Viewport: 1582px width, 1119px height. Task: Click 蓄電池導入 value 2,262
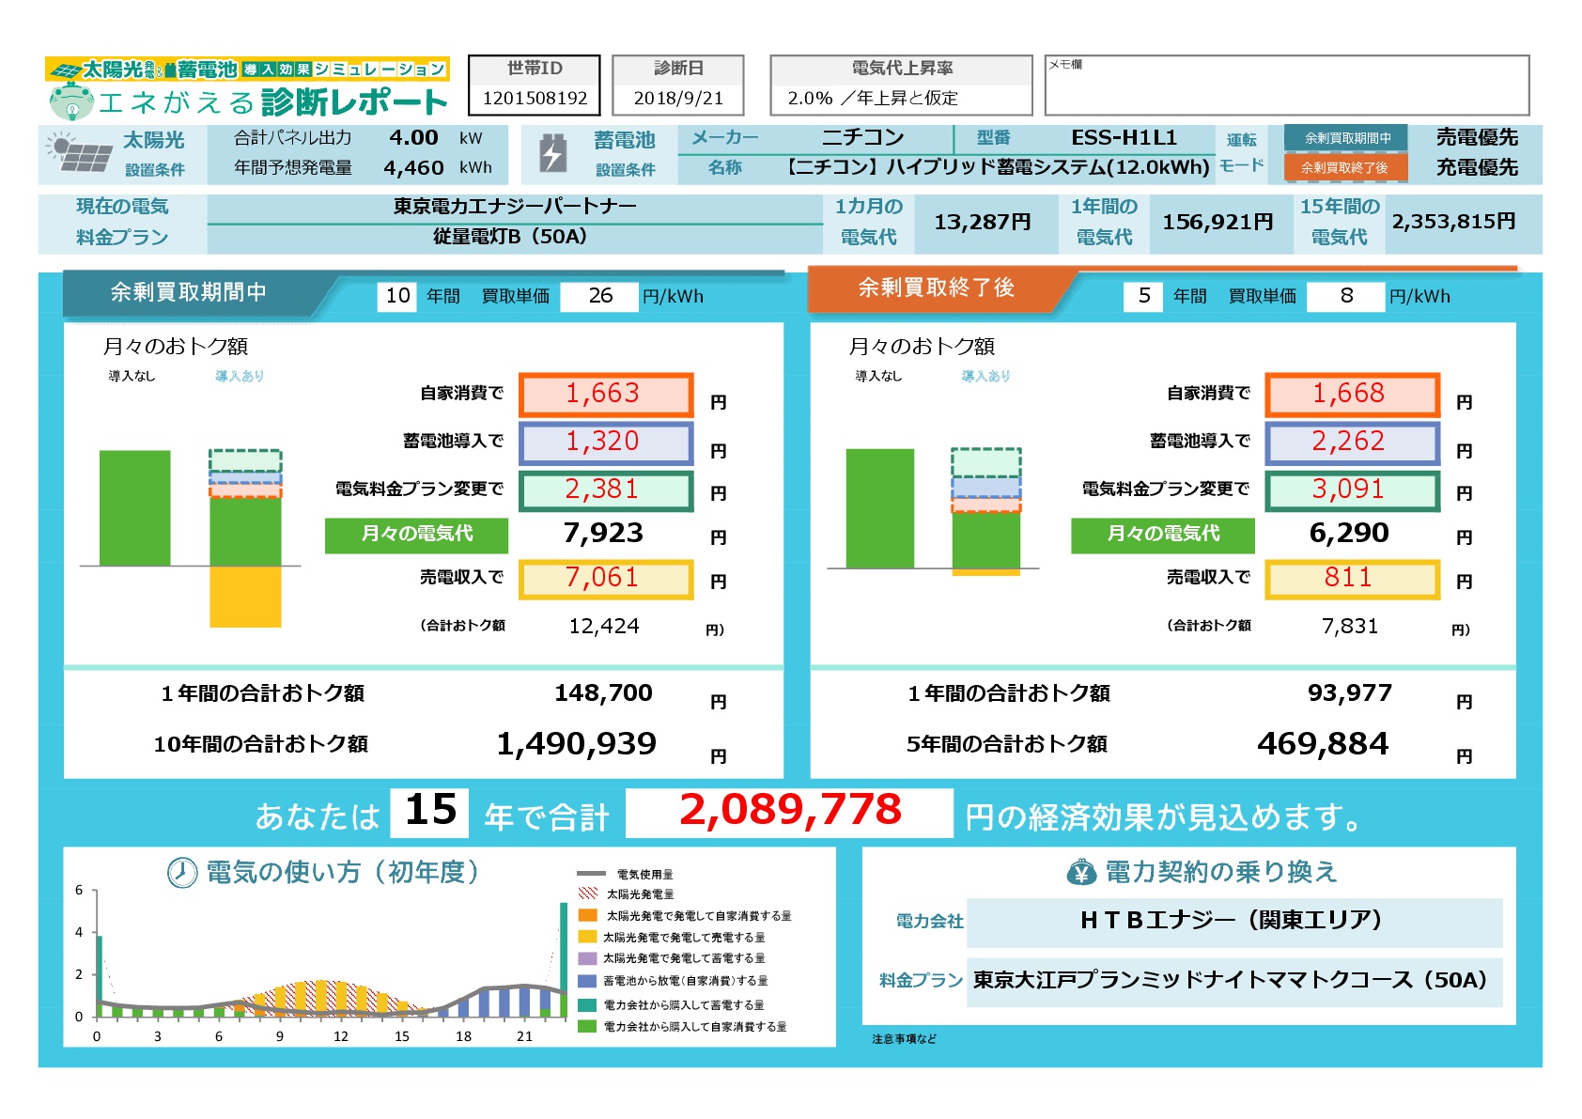1352,443
